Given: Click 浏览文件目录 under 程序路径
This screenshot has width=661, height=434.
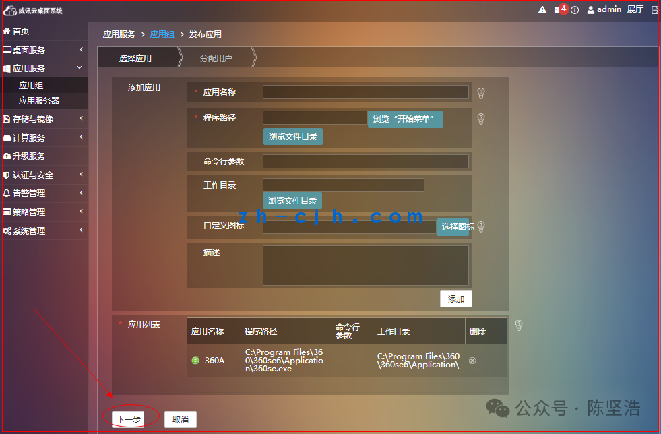Looking at the screenshot, I should click(x=293, y=137).
